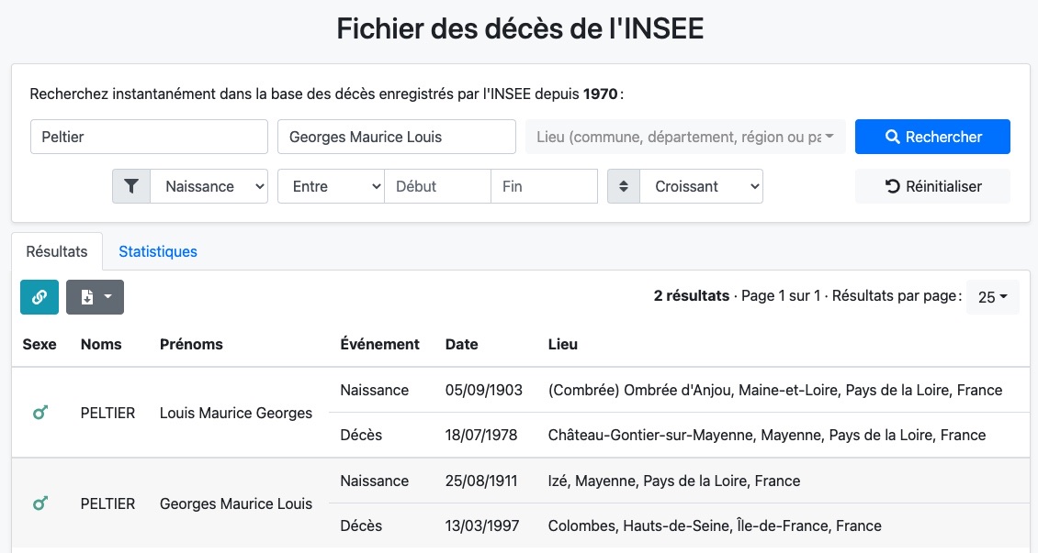This screenshot has width=1038, height=553.
Task: Click the Début date input
Action: 437,186
